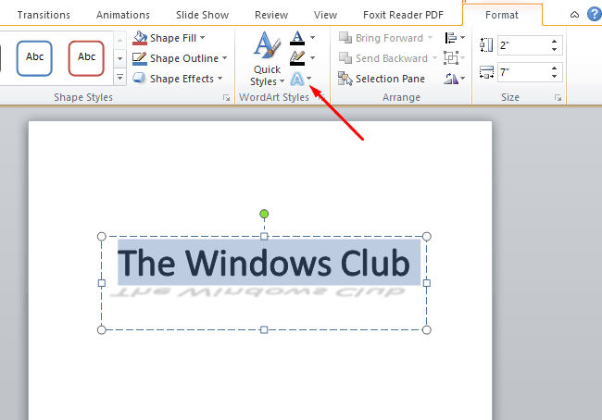Viewport: 602px width, 420px height.
Task: Click the Shape Effects icon
Action: [139, 79]
